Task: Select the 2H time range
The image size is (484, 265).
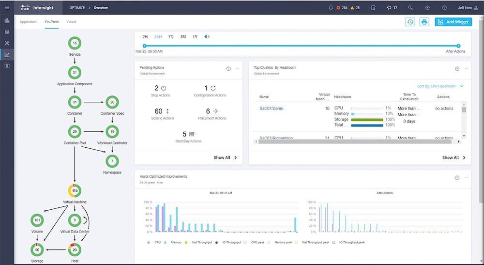Action: point(145,37)
